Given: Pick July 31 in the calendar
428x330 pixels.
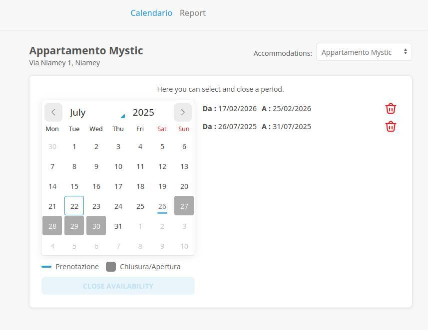Looking at the screenshot, I should (118, 226).
